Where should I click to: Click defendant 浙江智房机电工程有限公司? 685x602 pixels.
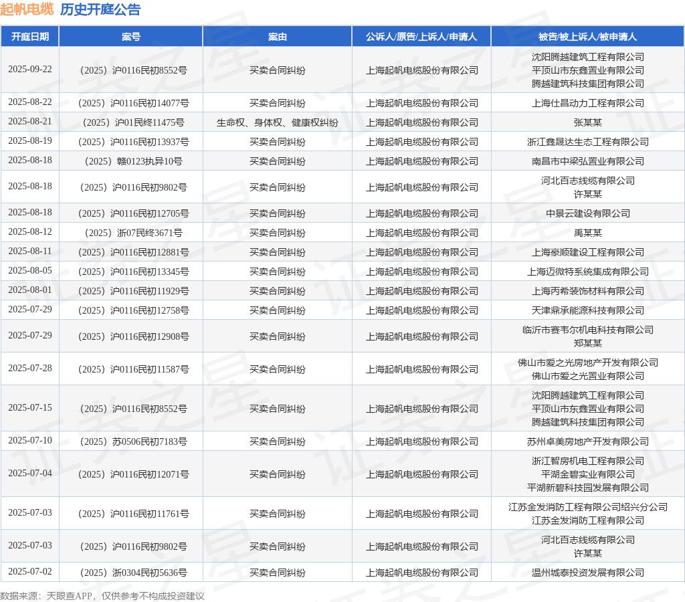587,462
